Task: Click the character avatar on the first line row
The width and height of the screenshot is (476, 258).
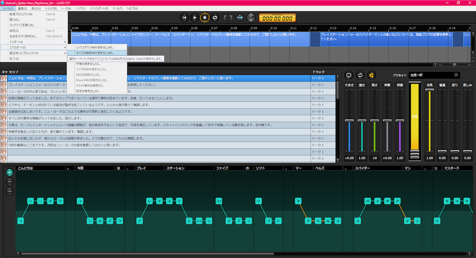Action: 4,78
